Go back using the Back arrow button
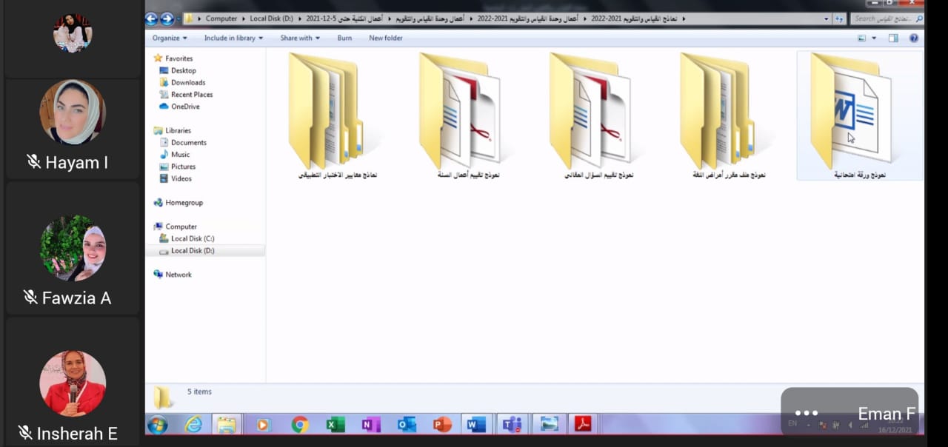 click(152, 19)
